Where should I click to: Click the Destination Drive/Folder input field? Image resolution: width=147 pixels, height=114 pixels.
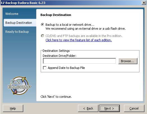pos(79,61)
